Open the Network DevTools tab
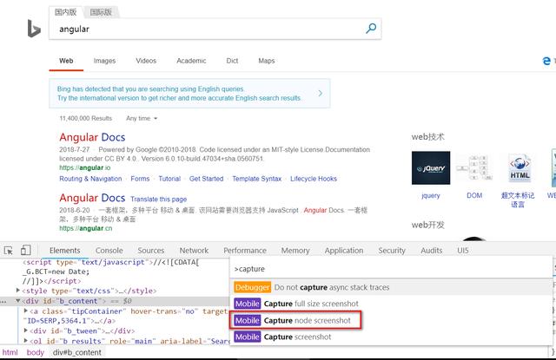556x360 pixels. 194,251
